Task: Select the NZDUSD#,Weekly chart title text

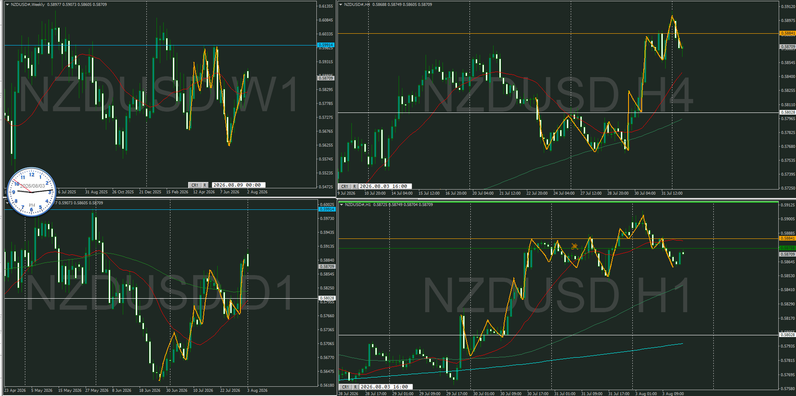Action: [28, 5]
